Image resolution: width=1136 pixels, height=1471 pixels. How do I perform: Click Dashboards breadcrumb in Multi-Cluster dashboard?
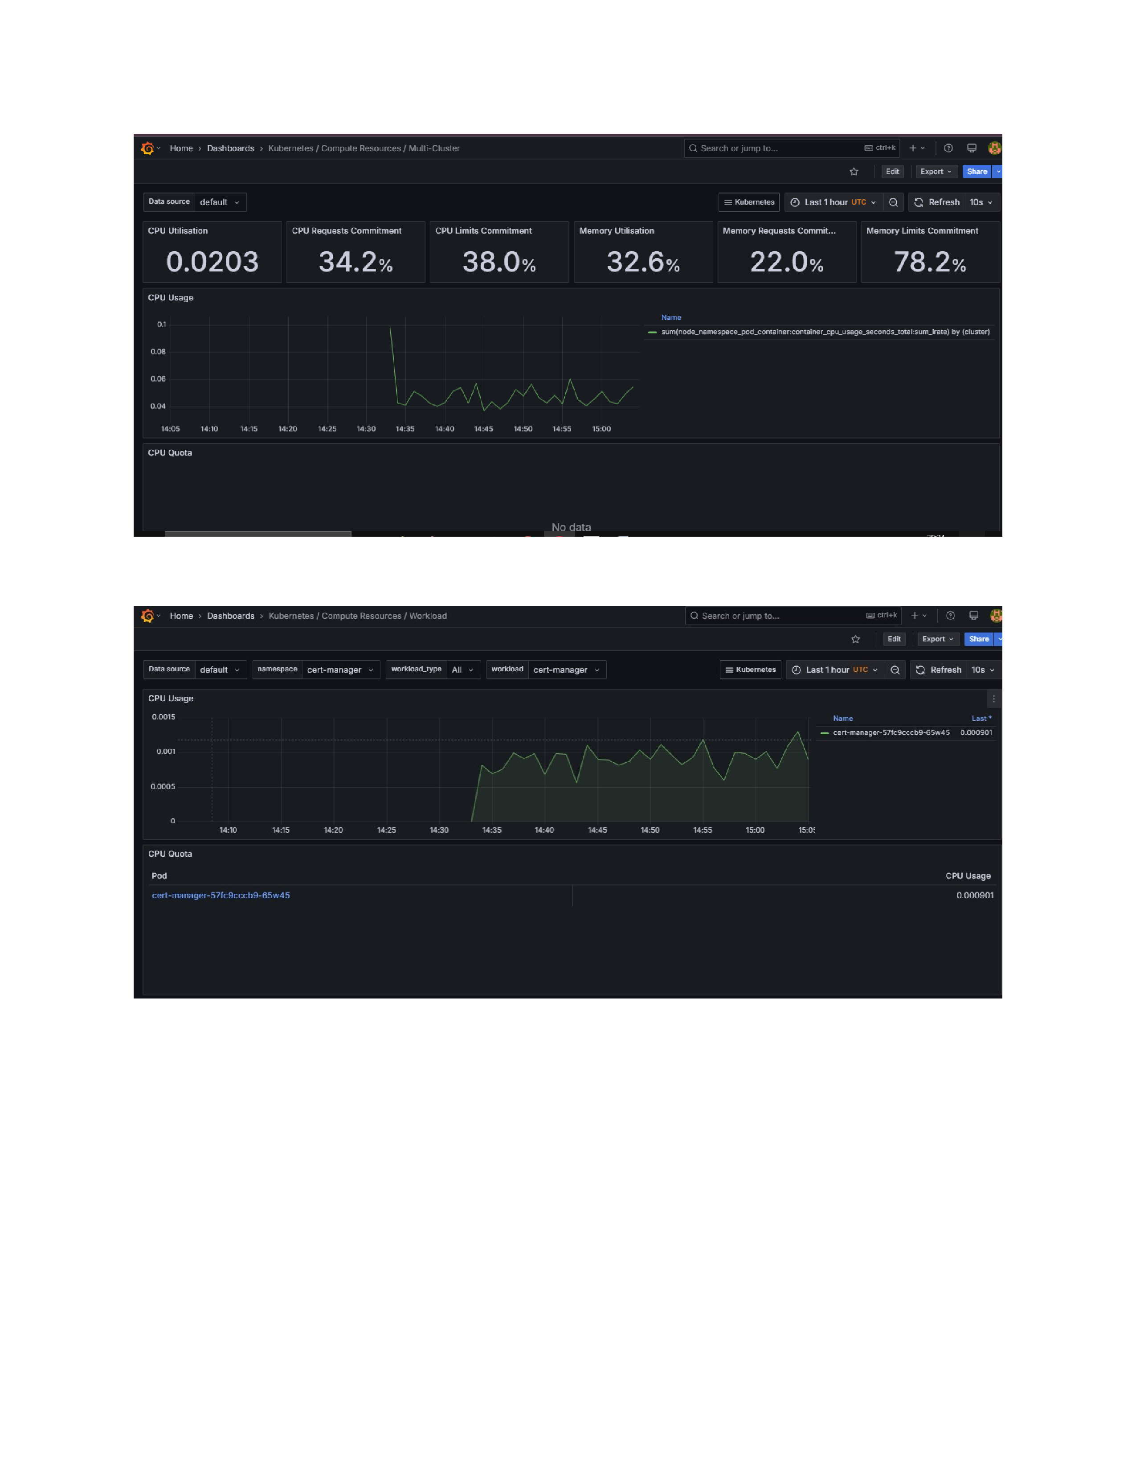(230, 148)
